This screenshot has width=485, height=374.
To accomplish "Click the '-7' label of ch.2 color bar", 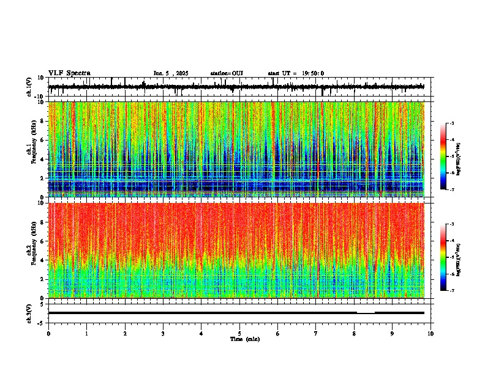I will point(451,290).
